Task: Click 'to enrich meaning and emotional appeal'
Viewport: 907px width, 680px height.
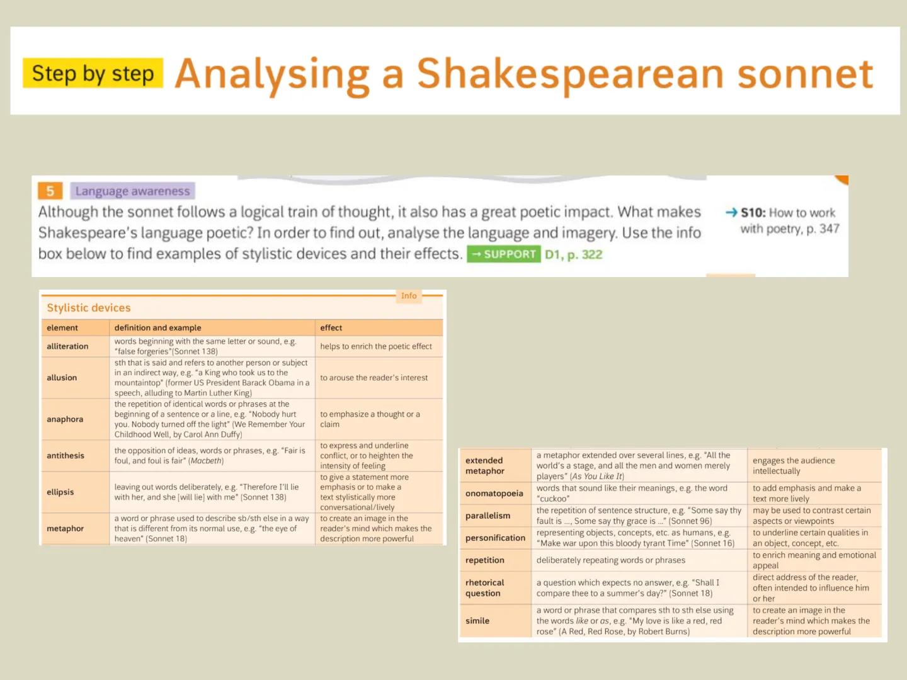Action: (814, 560)
